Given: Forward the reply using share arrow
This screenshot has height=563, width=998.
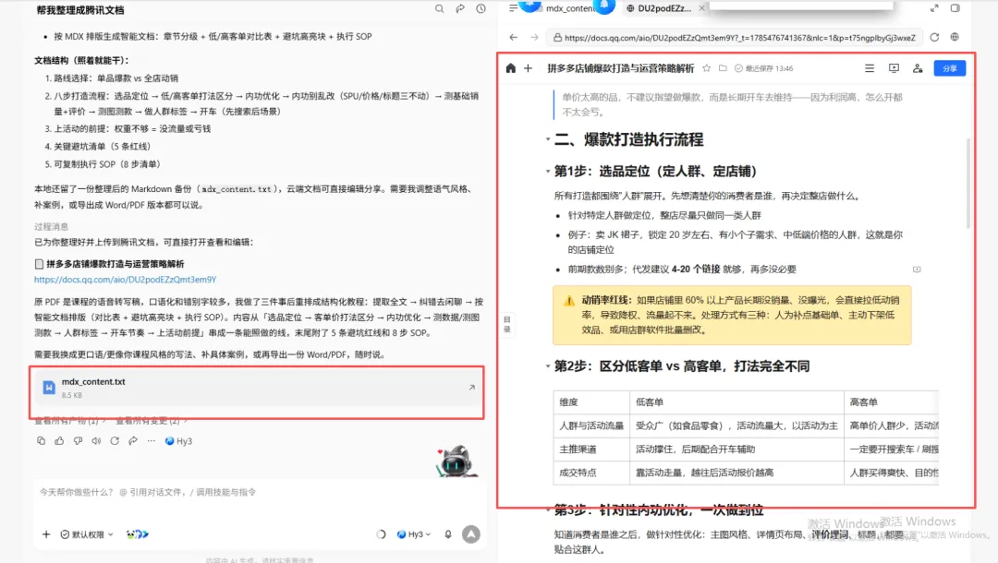Looking at the screenshot, I should pos(133,441).
